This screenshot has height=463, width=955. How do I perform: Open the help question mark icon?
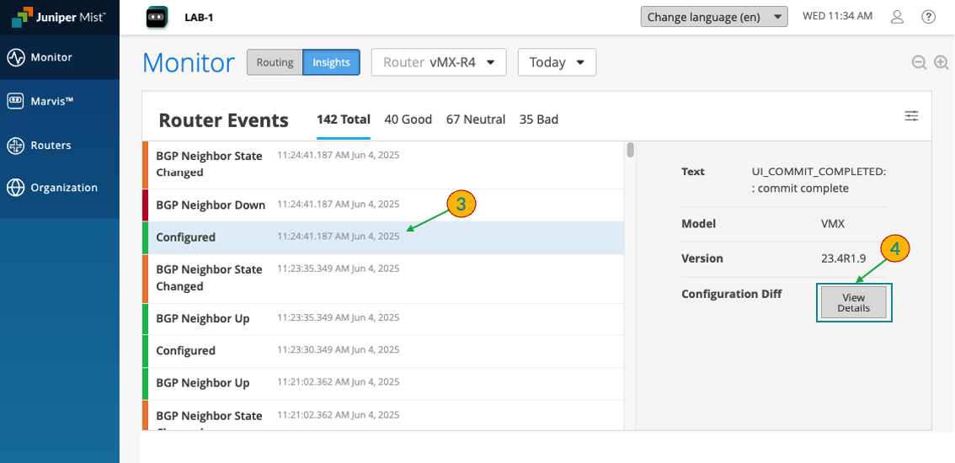[929, 17]
